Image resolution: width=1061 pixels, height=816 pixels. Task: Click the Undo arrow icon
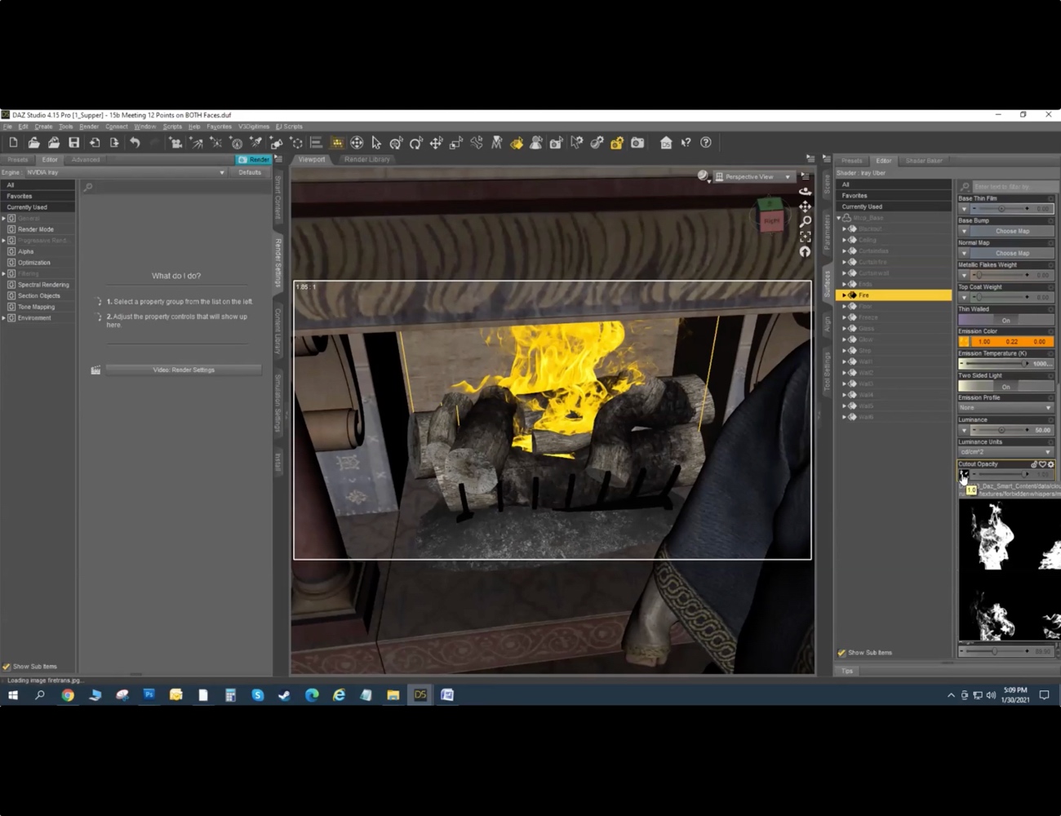pyautogui.click(x=135, y=143)
